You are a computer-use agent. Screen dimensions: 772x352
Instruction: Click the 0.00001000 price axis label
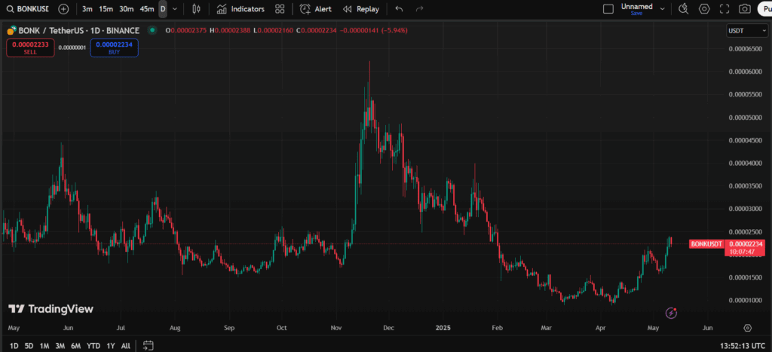[745, 300]
